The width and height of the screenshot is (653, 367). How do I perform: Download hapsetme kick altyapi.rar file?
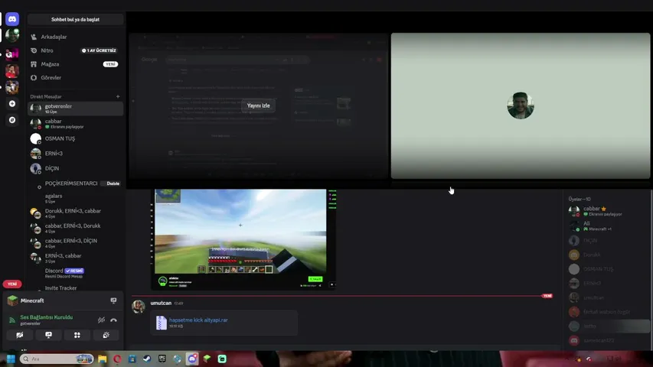click(198, 320)
